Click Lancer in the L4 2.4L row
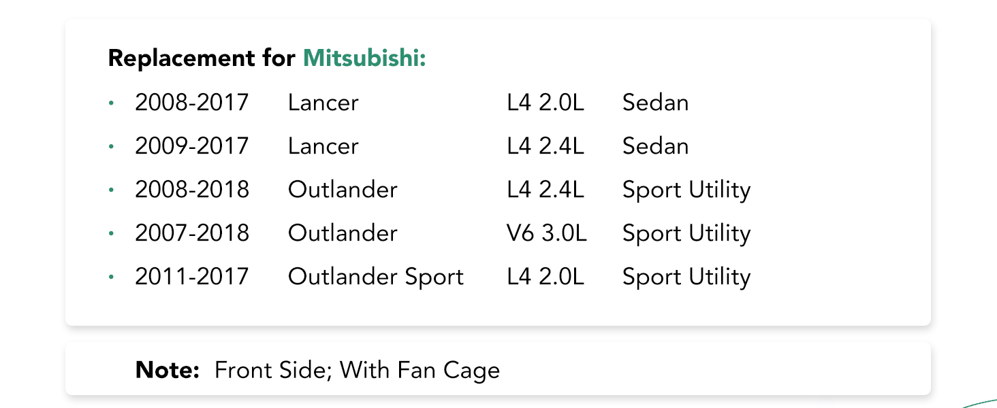Viewport: 997px width, 408px height. point(323,146)
